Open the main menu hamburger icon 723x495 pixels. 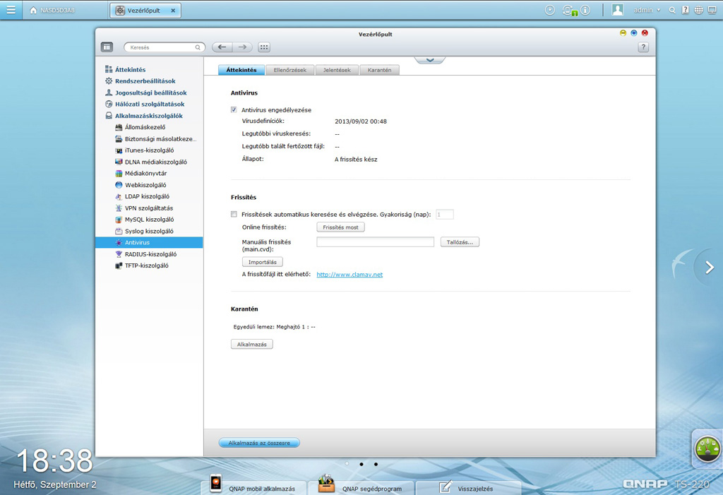tap(11, 10)
